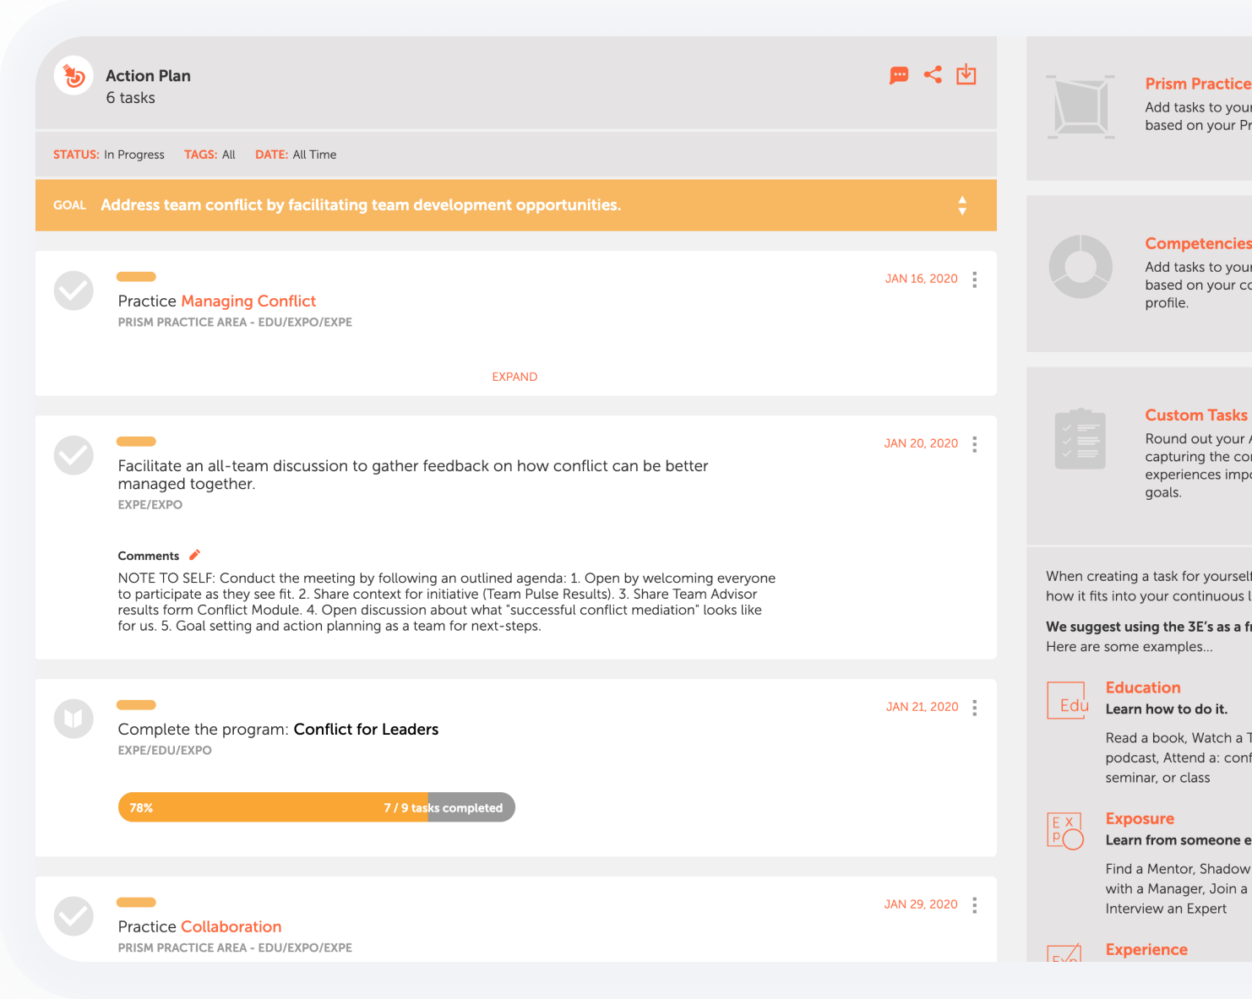Click the Action Plan target logo icon

pos(73,76)
